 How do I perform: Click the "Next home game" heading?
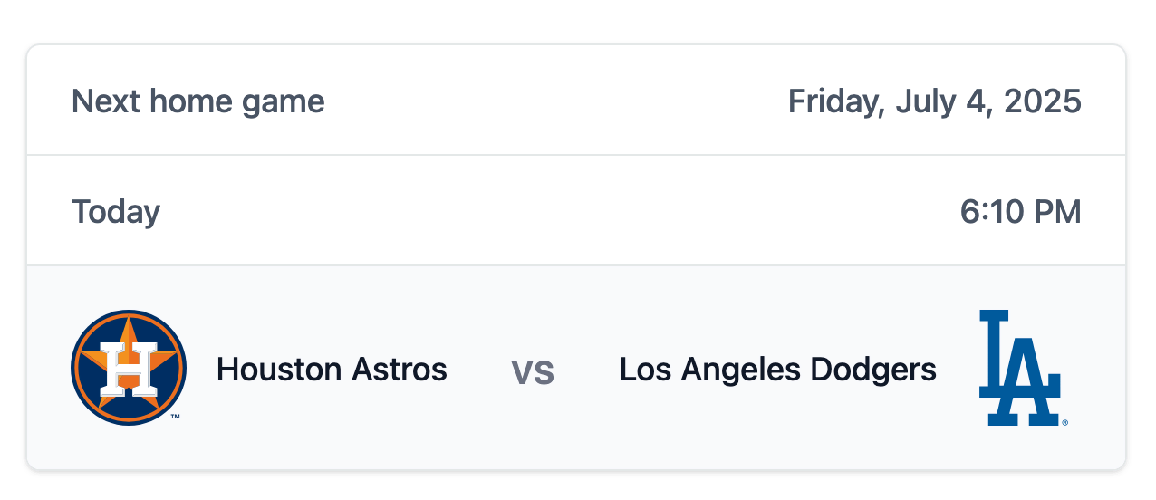click(198, 101)
